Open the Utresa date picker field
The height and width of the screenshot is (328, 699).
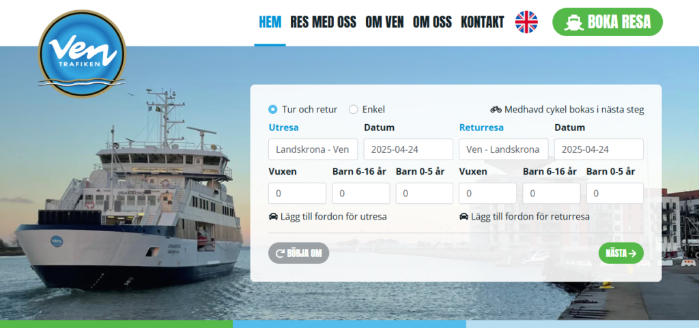click(x=408, y=149)
